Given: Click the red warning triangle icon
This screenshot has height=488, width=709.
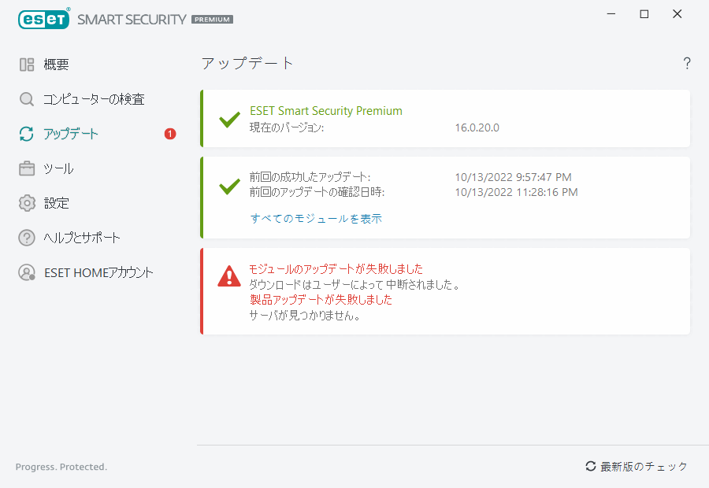Looking at the screenshot, I should 229,275.
